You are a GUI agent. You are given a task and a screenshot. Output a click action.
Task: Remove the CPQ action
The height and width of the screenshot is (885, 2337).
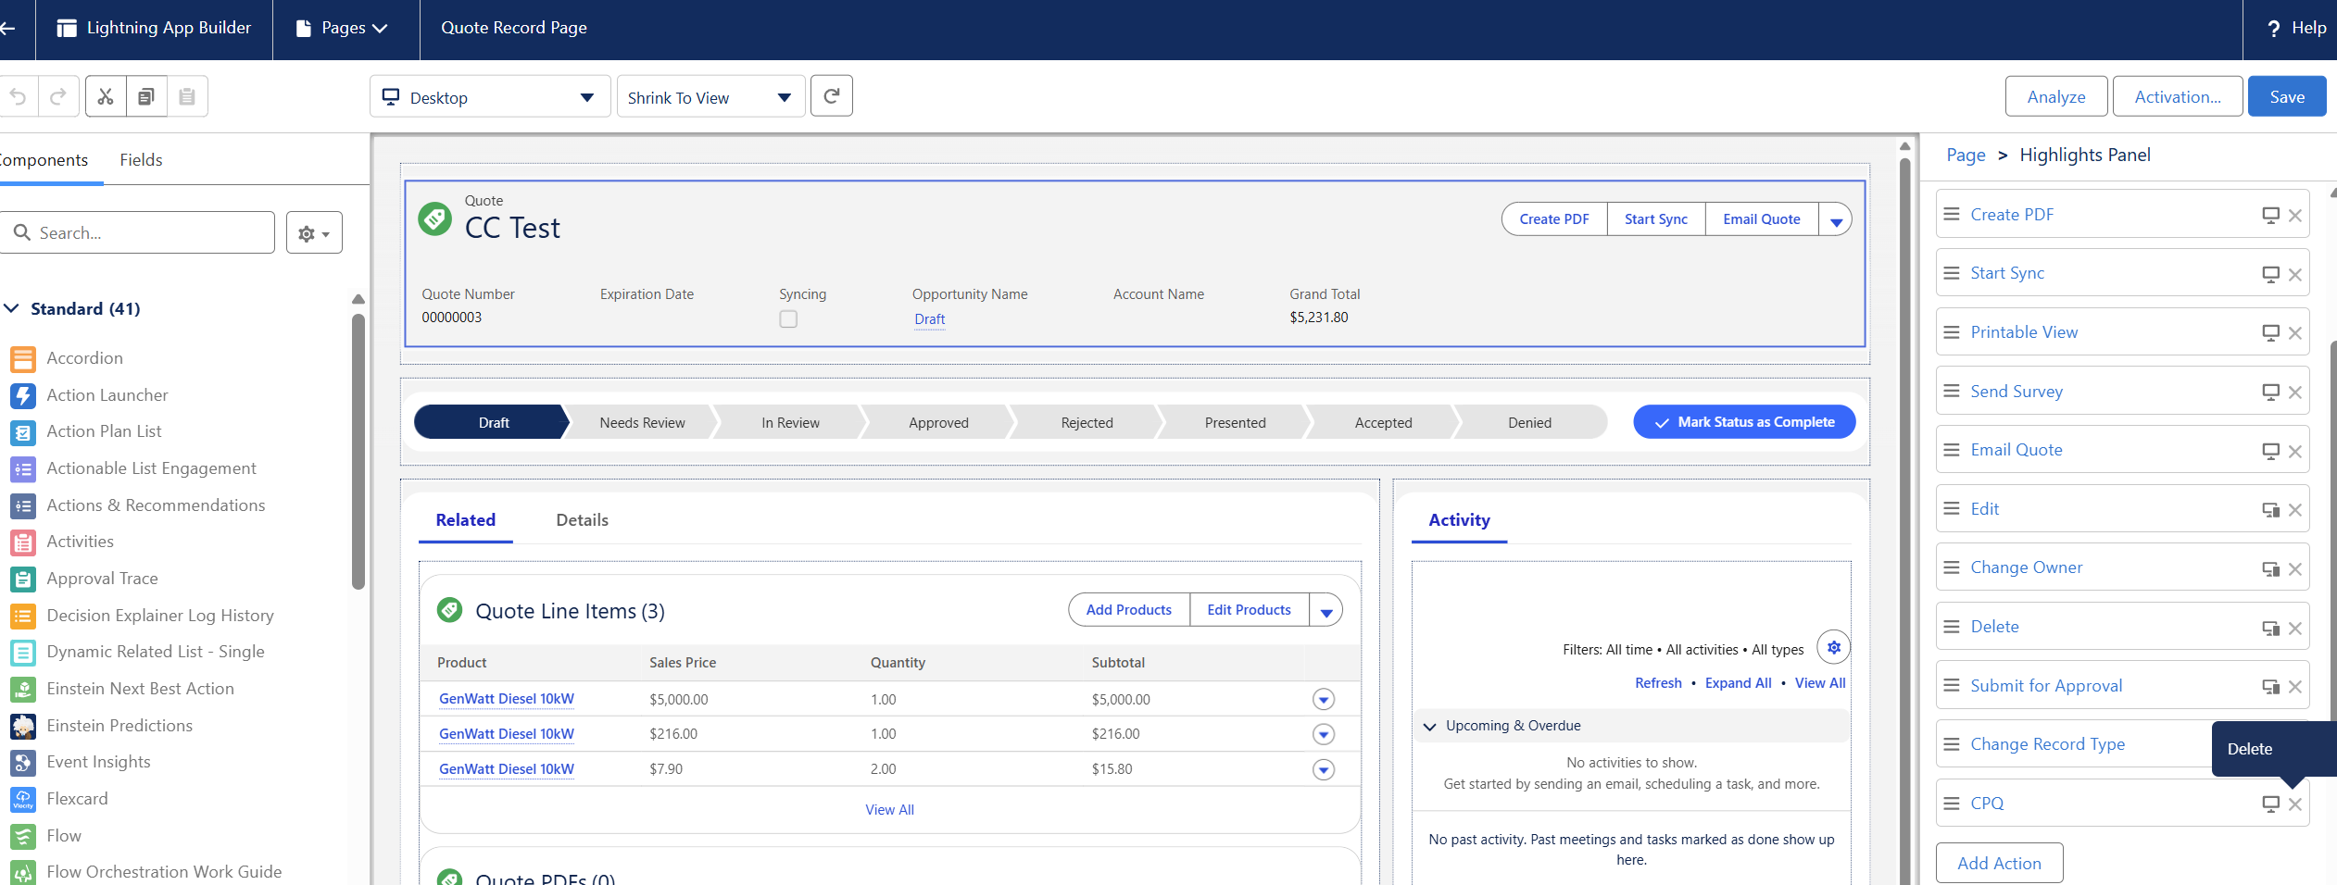click(x=2294, y=804)
